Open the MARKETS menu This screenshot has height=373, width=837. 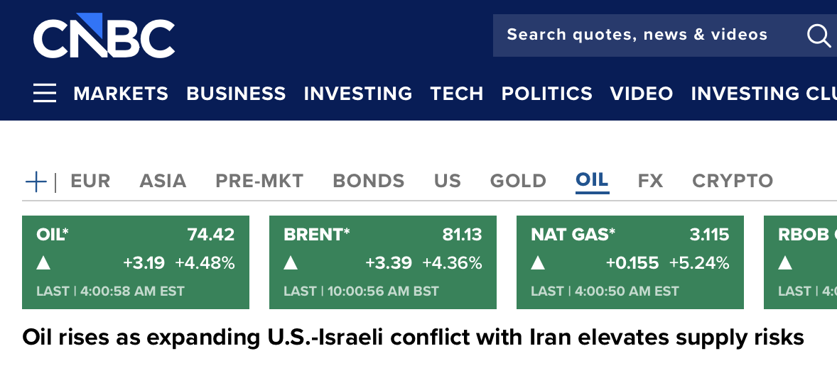coord(121,94)
